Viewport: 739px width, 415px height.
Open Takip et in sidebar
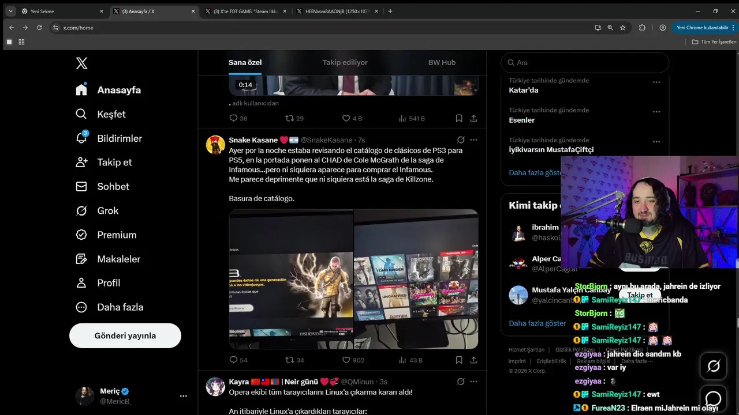click(104, 163)
